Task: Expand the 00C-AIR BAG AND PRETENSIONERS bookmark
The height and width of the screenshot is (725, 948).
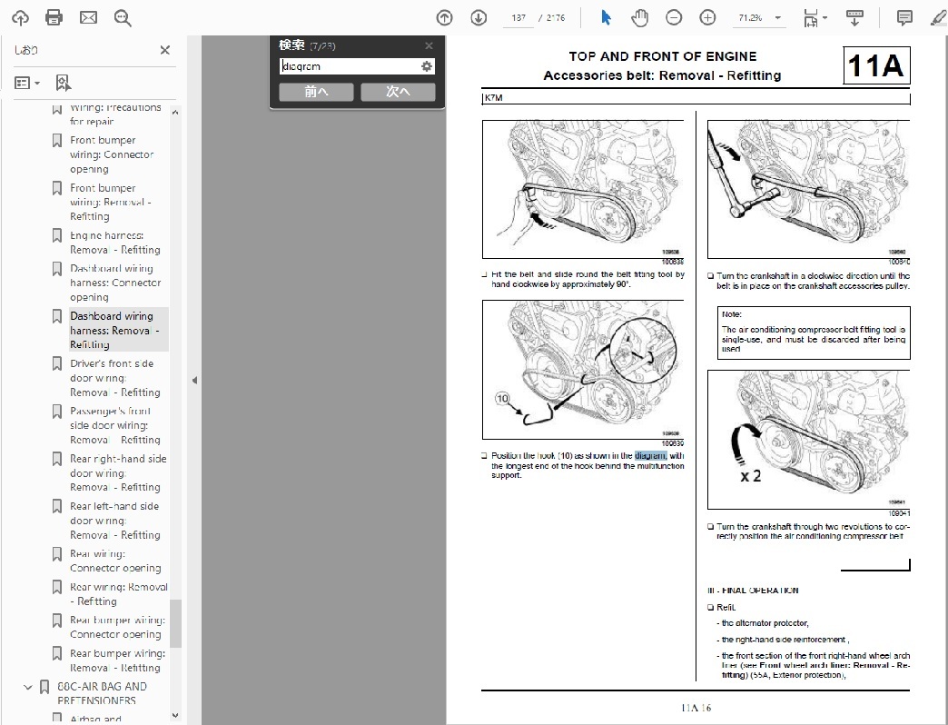Action: pyautogui.click(x=27, y=687)
